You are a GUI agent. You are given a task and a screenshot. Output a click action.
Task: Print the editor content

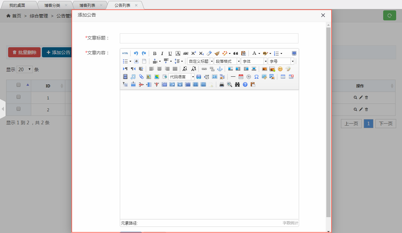pyautogui.click(x=222, y=84)
